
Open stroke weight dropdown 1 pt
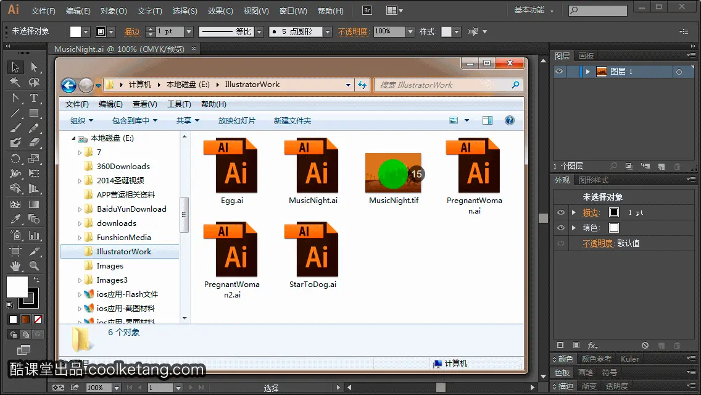tap(189, 31)
